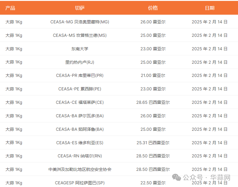Click the date in the 东南大学 row
This screenshot has width=238, height=187.
pos(210,49)
